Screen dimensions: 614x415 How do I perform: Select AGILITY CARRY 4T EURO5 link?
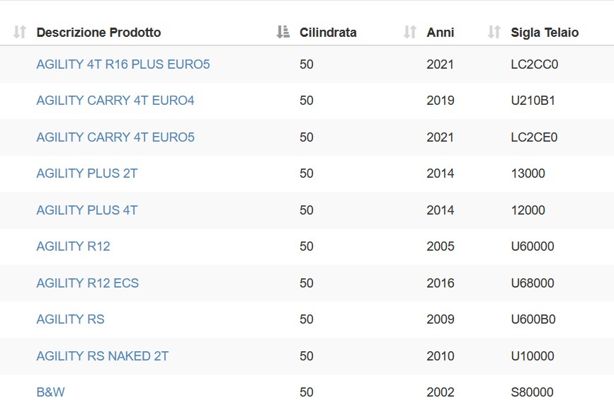[115, 137]
